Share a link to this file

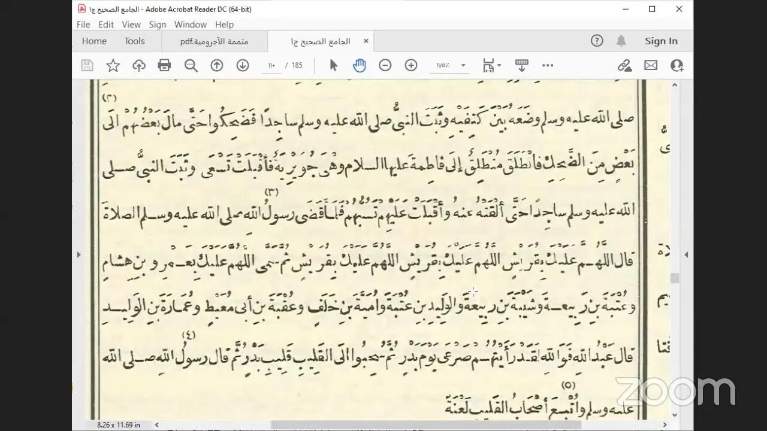point(625,65)
